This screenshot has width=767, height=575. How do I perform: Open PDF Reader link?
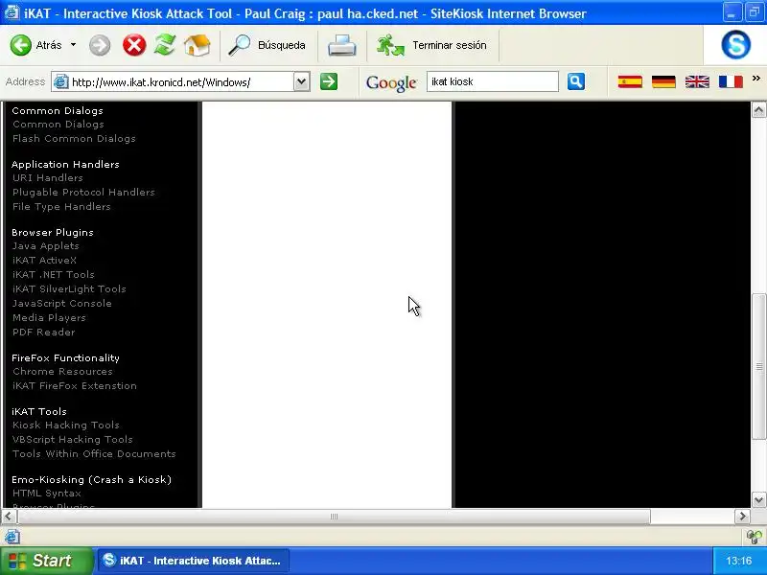coord(43,332)
